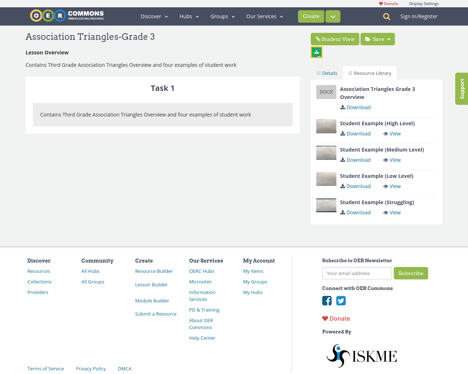Switch to the Details tab
The width and height of the screenshot is (468, 374).
click(327, 73)
